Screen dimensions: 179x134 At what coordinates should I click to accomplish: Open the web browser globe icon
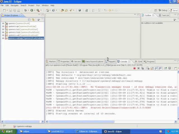[79, 10]
